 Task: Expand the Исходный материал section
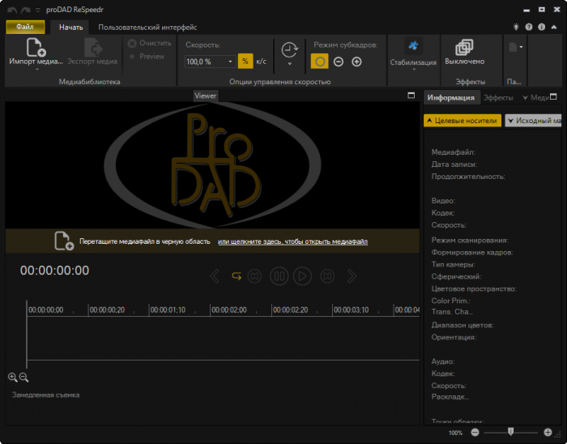click(534, 120)
